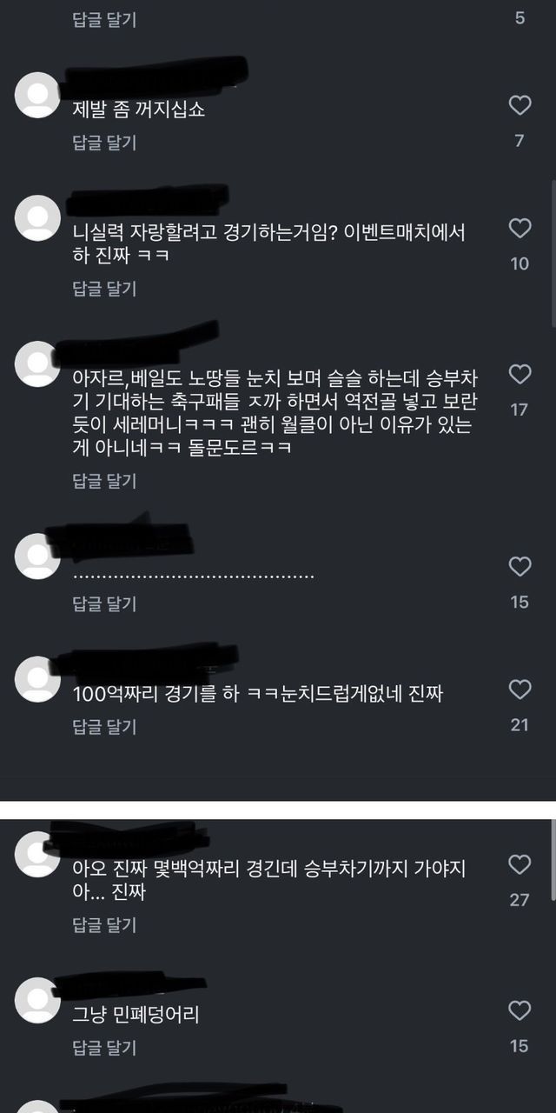Reply to the "아자르,베일도" comment
The width and height of the screenshot is (556, 1113).
point(104,481)
